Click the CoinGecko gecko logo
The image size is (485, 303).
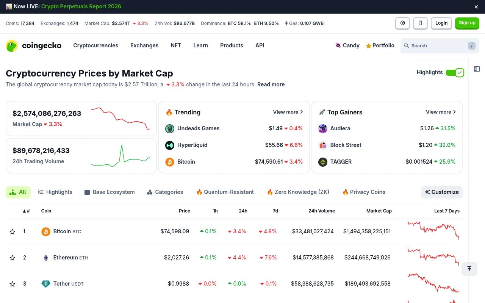coord(12,46)
